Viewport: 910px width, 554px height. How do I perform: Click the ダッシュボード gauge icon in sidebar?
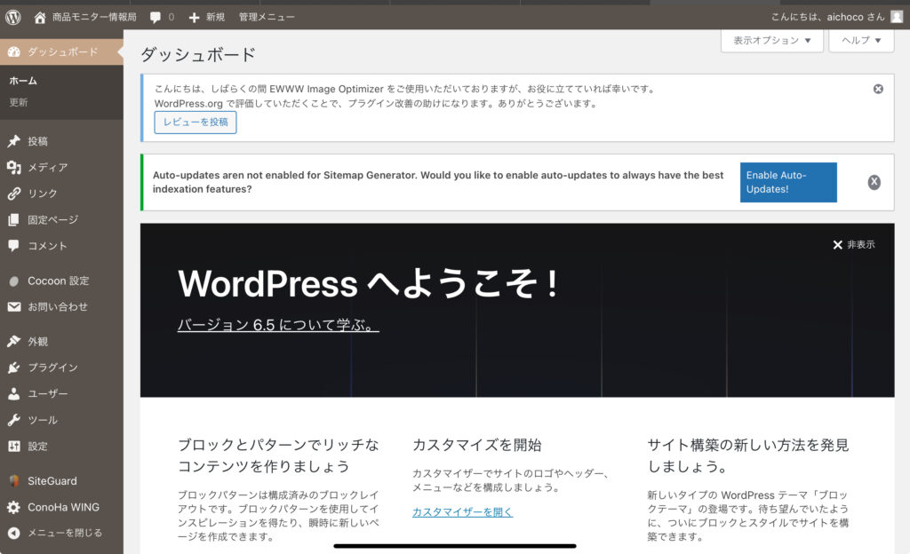point(14,52)
